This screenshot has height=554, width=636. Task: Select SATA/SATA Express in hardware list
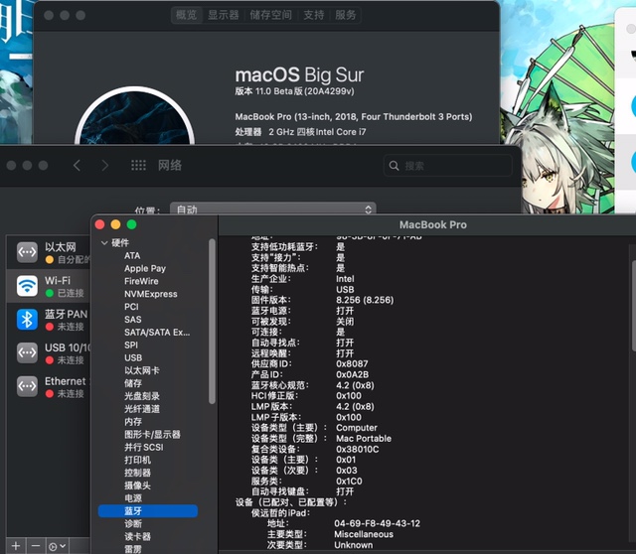click(157, 333)
